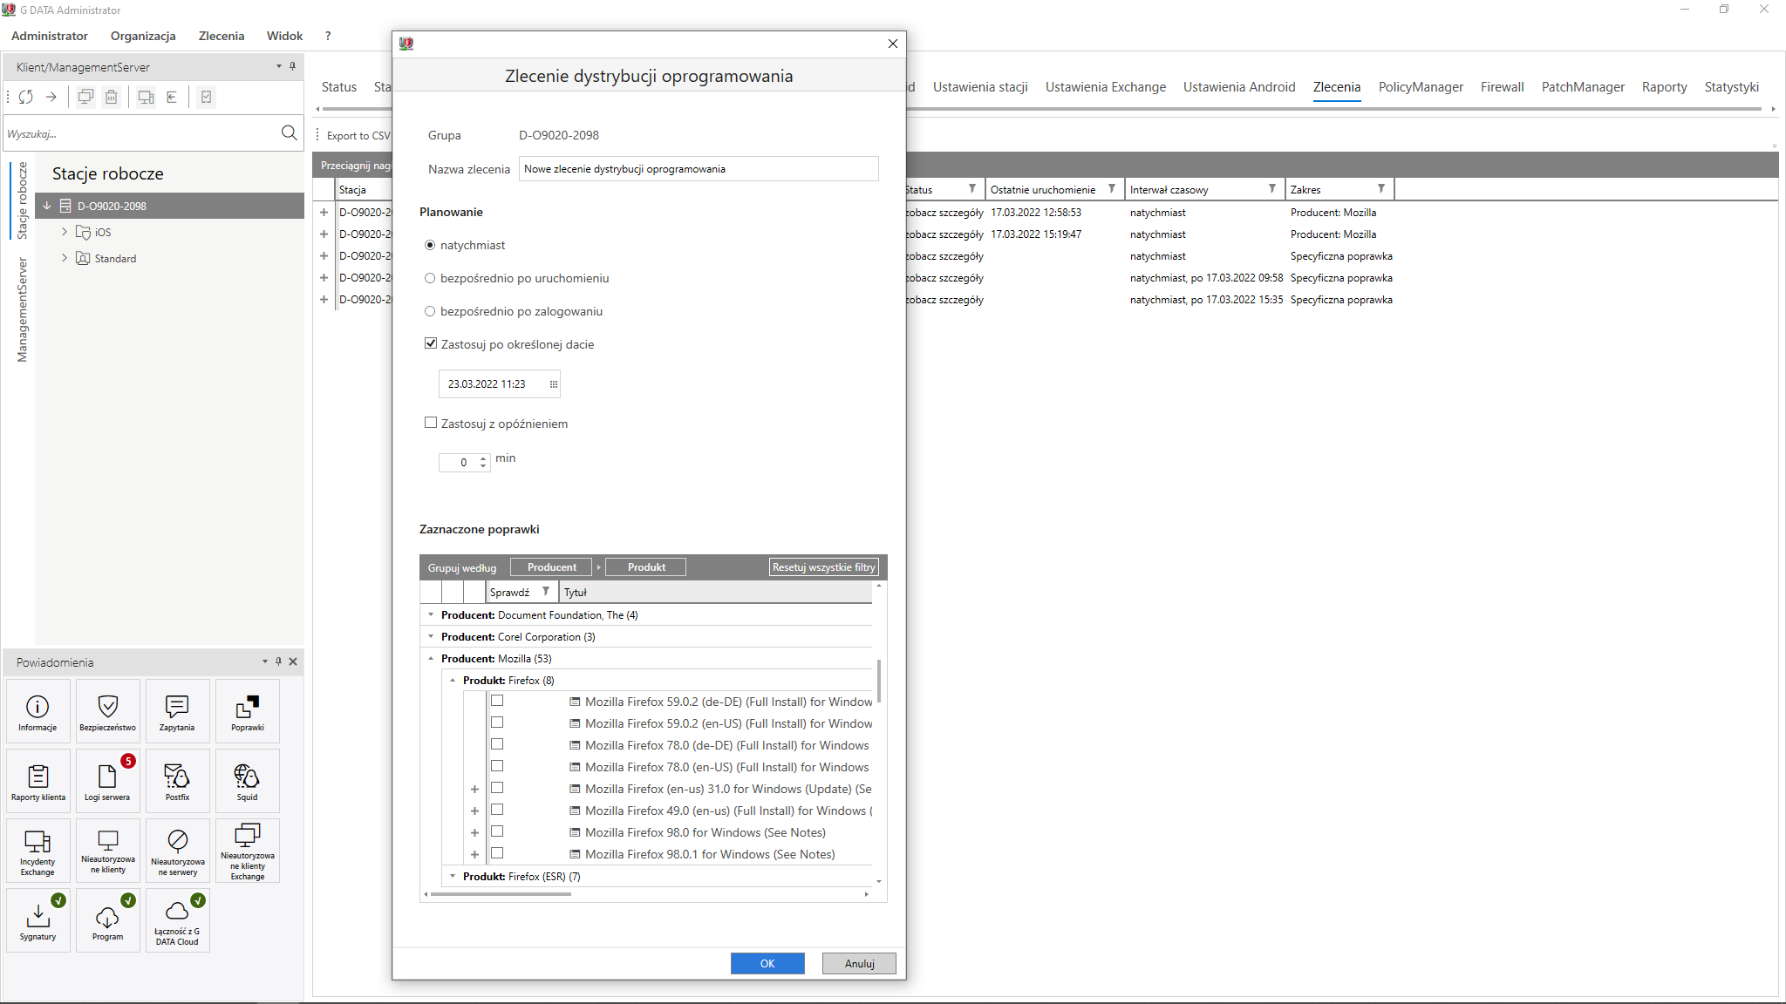Open the Zapytania notification tile

[178, 711]
